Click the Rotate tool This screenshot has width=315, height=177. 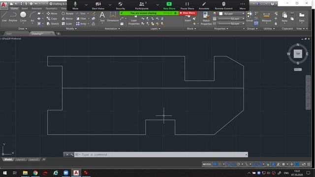[67, 13]
